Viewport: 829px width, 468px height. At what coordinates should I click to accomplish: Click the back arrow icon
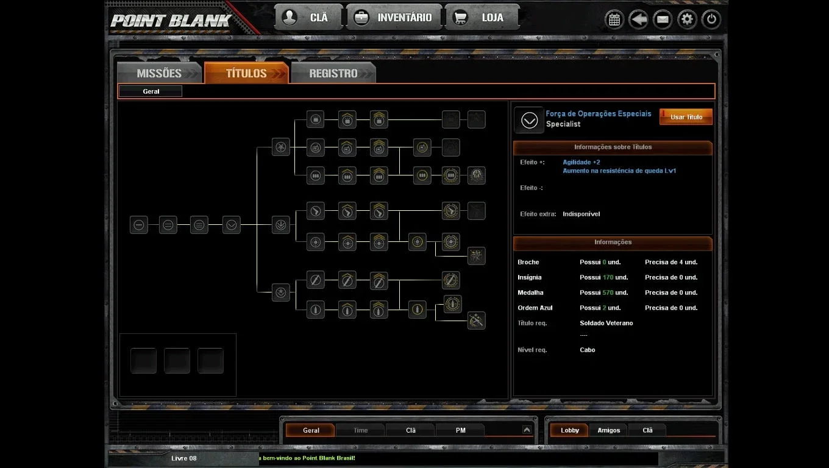click(638, 19)
